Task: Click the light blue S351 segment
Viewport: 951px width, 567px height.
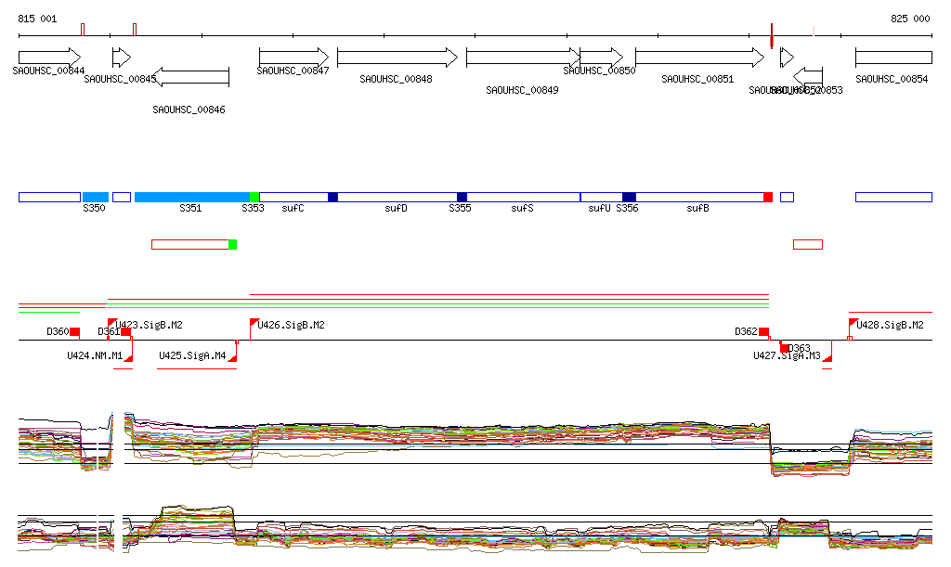Action: click(x=191, y=197)
